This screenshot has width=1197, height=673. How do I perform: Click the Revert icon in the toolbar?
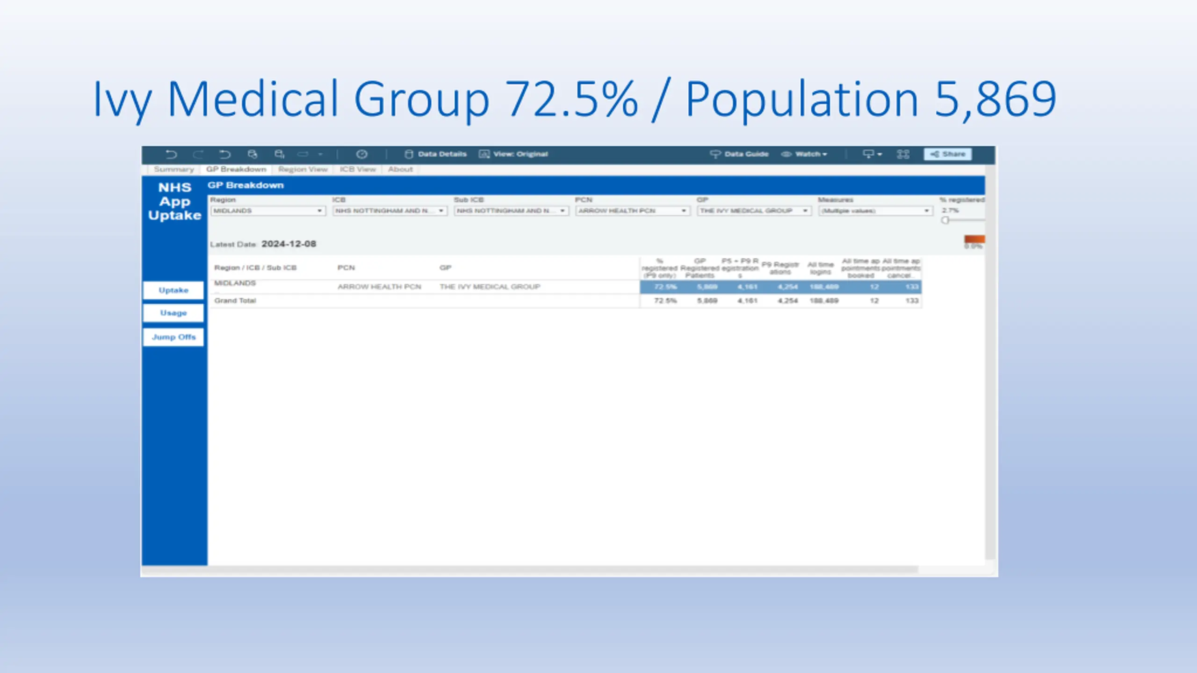click(x=225, y=154)
